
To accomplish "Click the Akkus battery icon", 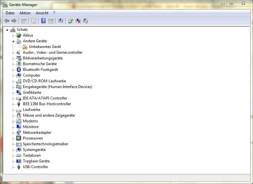I will 19,35.
